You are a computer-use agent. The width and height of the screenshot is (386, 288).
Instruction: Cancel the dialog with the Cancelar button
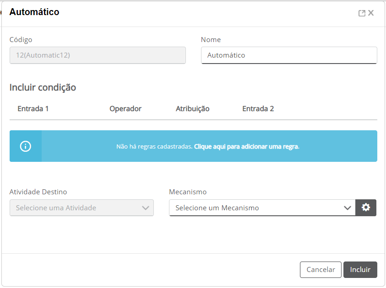tap(321, 270)
